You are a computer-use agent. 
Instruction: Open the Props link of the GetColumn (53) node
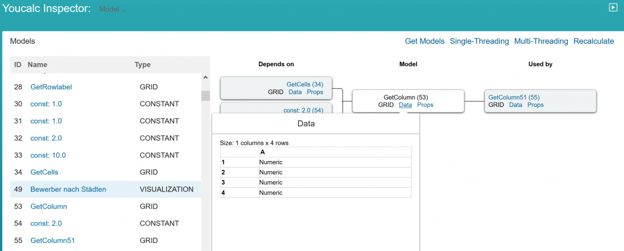425,105
